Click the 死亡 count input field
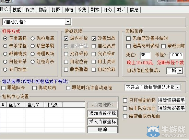The image size is (189, 140). point(145,55)
